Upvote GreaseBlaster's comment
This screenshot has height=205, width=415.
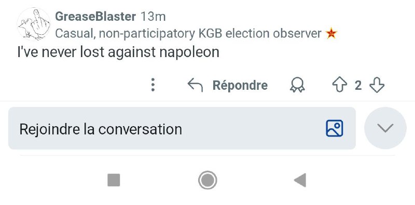click(x=340, y=85)
